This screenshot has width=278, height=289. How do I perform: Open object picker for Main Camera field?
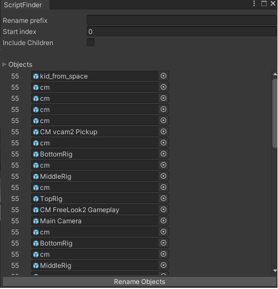pos(163,221)
